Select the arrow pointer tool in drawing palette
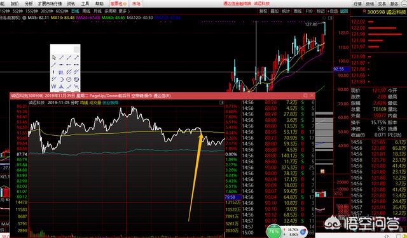 pos(54,57)
